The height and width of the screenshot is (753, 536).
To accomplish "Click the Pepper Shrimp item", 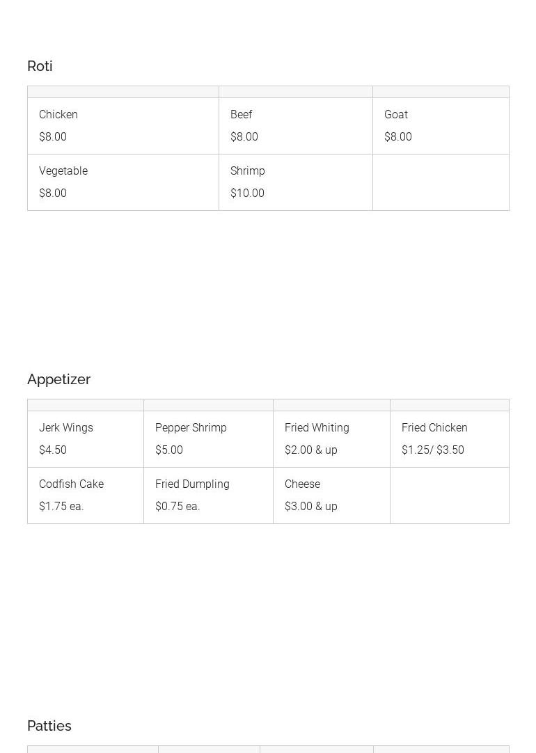I will tap(191, 428).
